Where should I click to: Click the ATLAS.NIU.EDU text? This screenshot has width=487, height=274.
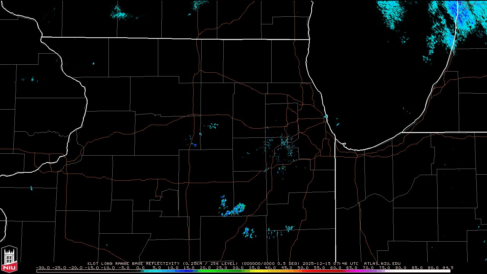(382, 263)
